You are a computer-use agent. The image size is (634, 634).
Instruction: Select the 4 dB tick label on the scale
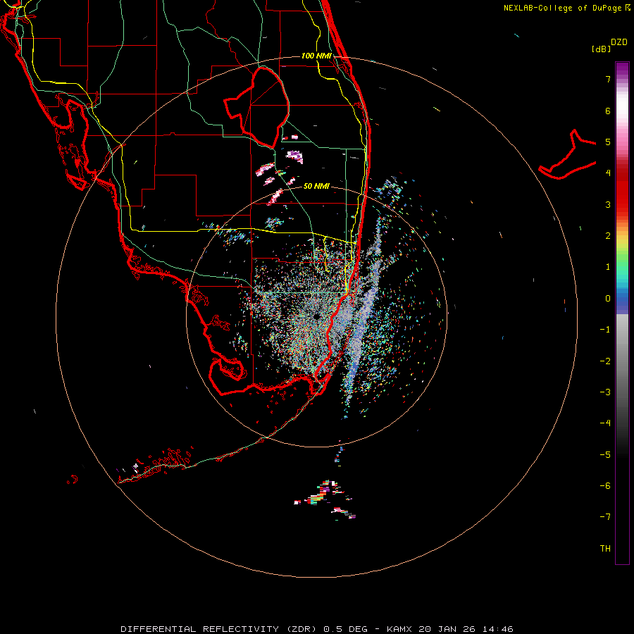coord(608,173)
